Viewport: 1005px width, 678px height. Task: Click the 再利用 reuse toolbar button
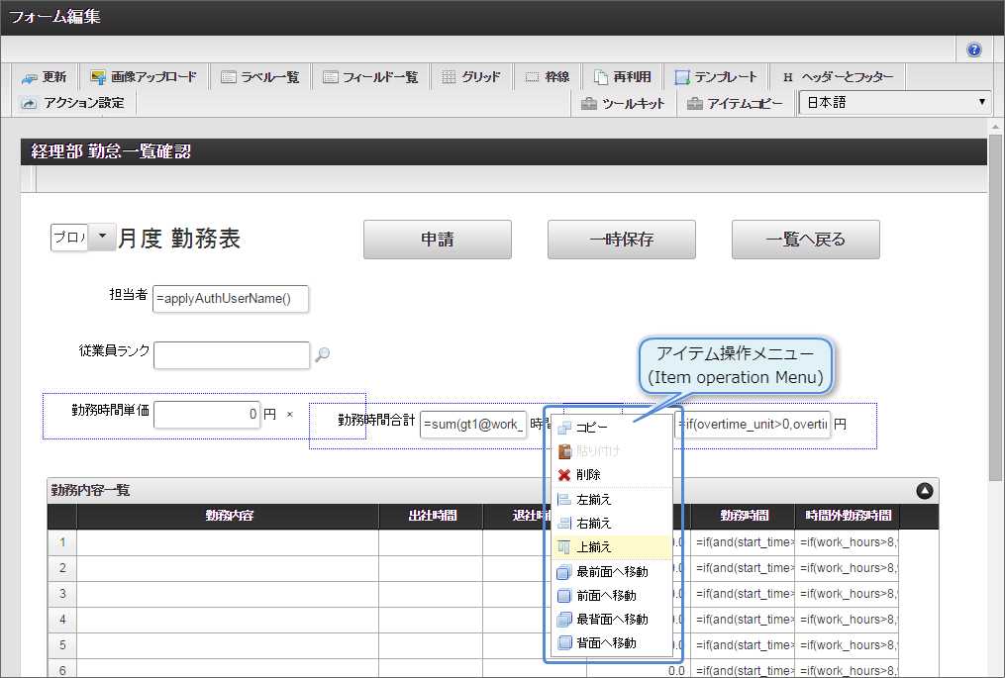(x=623, y=77)
